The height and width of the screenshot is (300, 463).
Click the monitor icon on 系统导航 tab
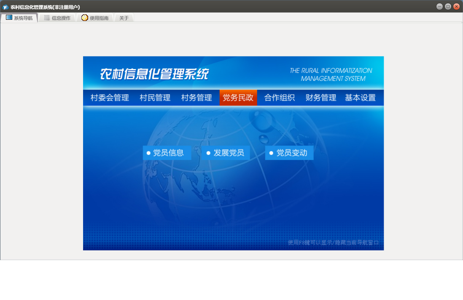(9, 18)
